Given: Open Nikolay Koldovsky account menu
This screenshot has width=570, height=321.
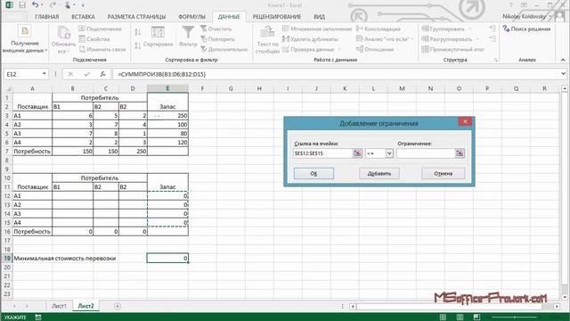Looking at the screenshot, I should (x=526, y=16).
